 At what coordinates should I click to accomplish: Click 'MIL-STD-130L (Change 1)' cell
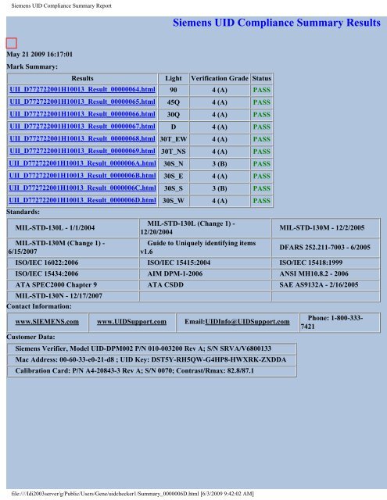point(205,227)
